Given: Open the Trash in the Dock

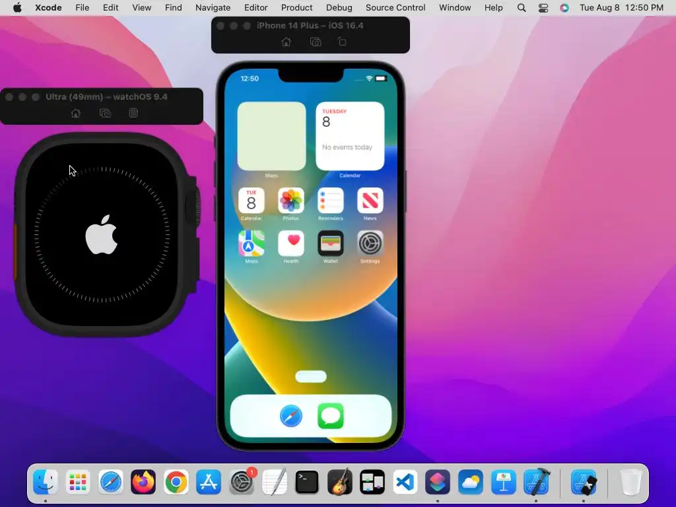Looking at the screenshot, I should [630, 481].
